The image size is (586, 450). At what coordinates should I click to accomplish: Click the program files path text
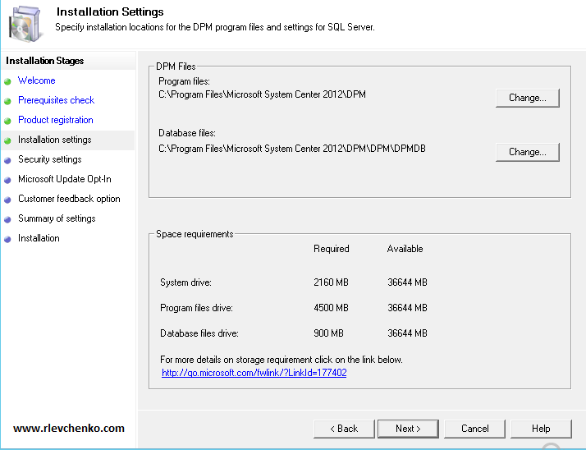tap(262, 94)
